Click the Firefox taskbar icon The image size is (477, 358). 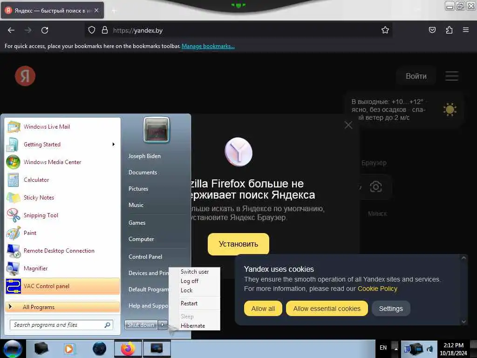(x=128, y=349)
